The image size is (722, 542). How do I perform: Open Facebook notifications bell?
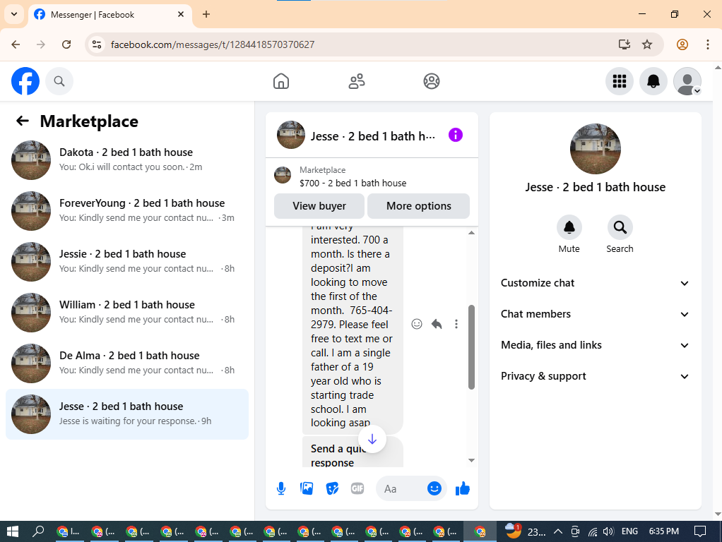click(x=653, y=81)
